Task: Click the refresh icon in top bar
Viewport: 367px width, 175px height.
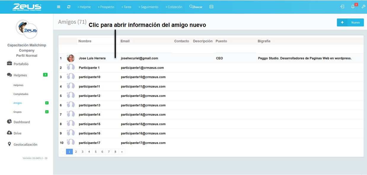Action: click(69, 7)
